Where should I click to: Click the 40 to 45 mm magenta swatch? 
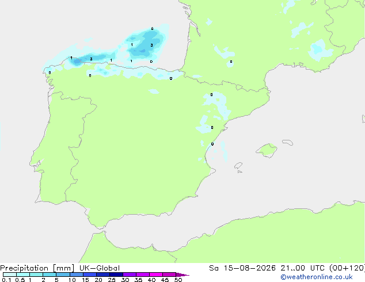156,275
